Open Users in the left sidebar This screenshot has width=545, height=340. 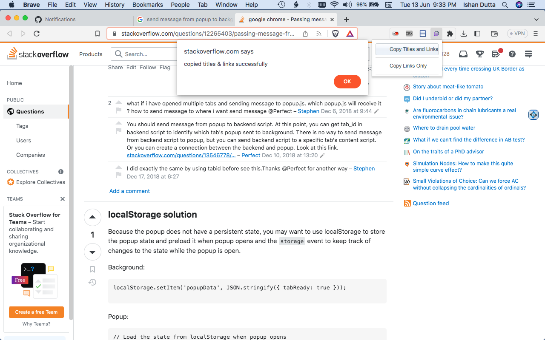click(x=24, y=140)
